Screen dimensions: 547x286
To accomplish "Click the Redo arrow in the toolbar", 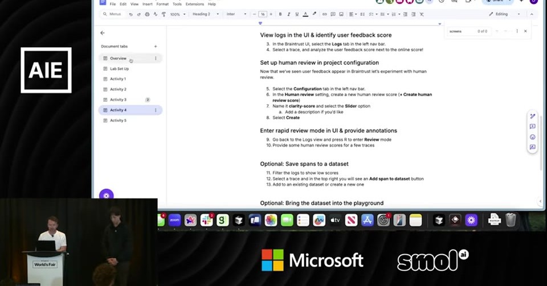I will (139, 14).
